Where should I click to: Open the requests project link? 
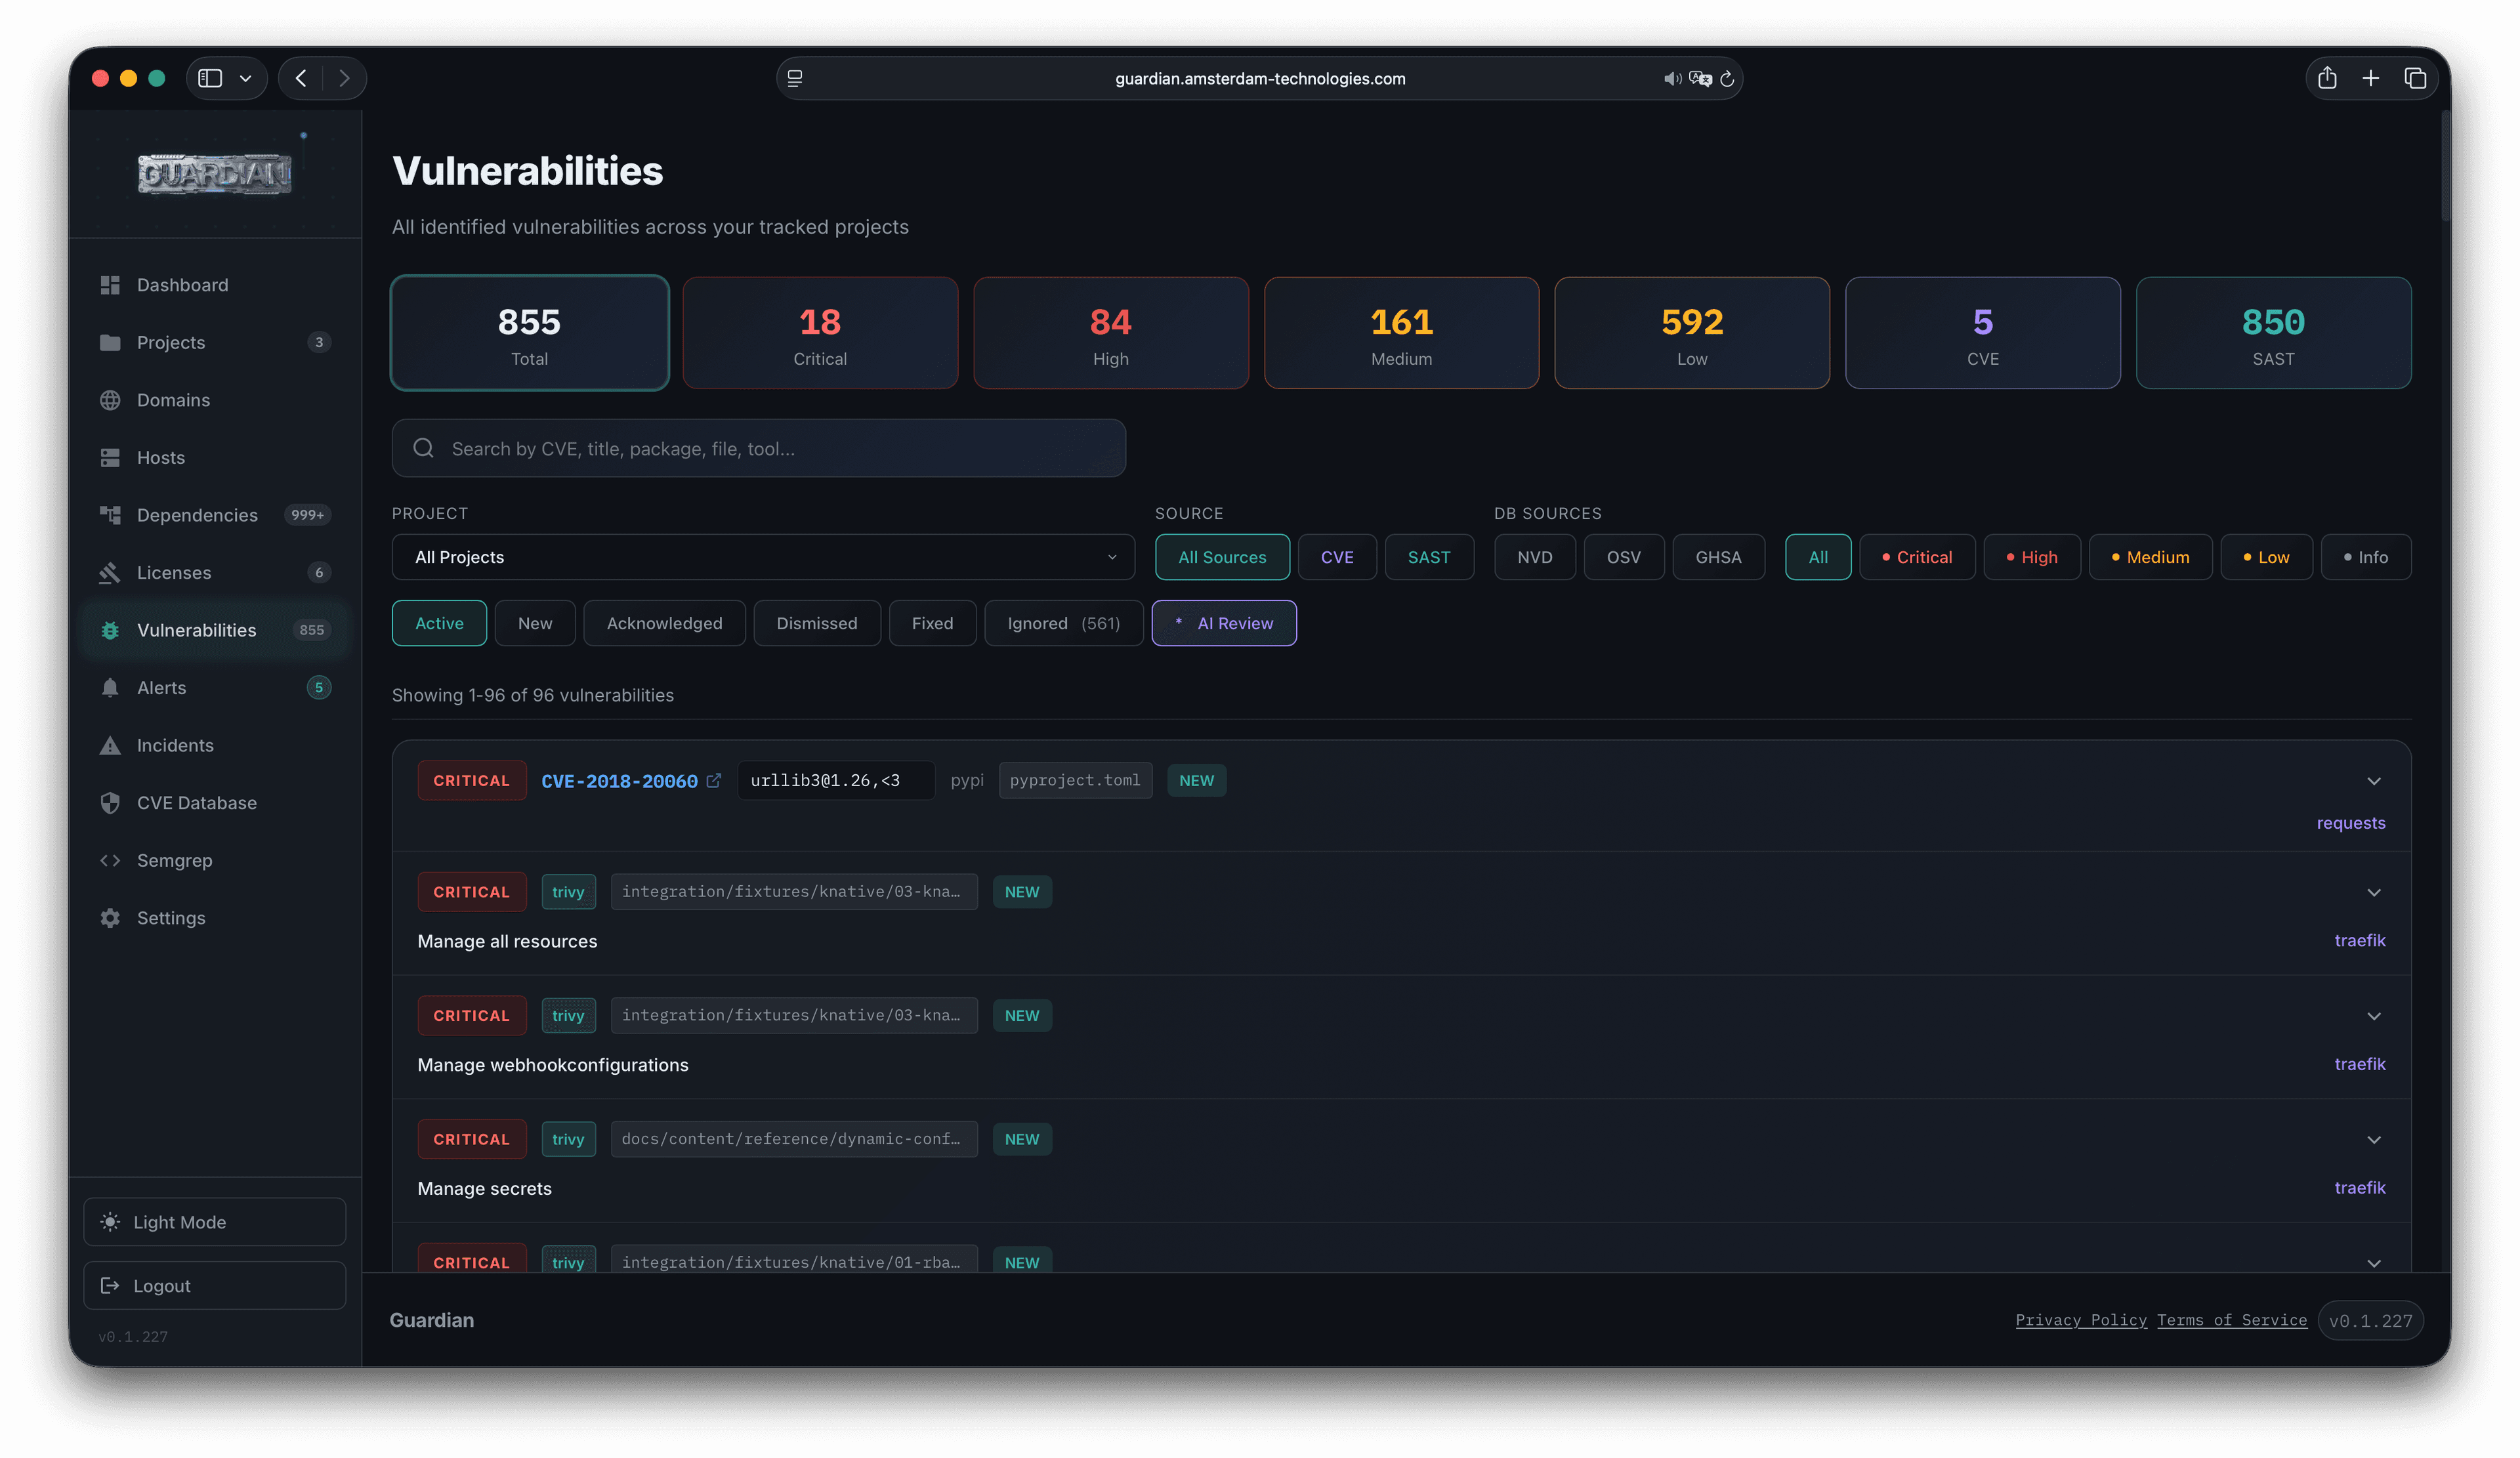(2351, 823)
